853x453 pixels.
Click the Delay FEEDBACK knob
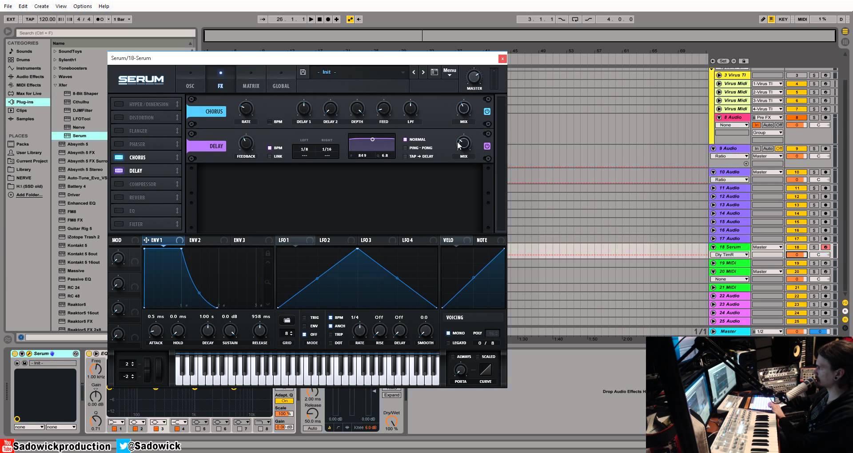coord(246,143)
